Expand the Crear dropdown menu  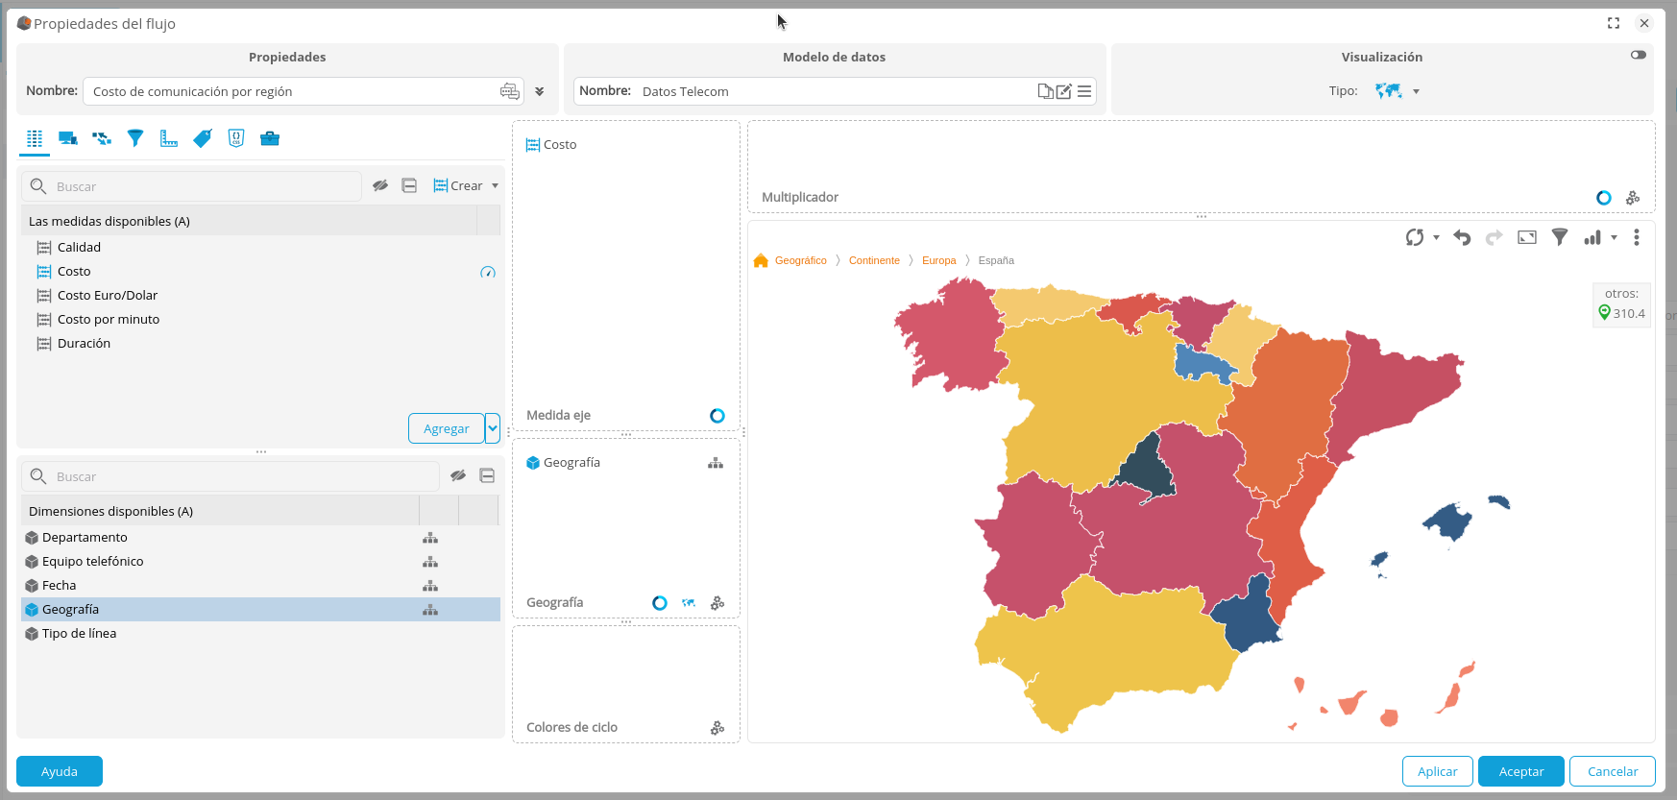point(496,185)
